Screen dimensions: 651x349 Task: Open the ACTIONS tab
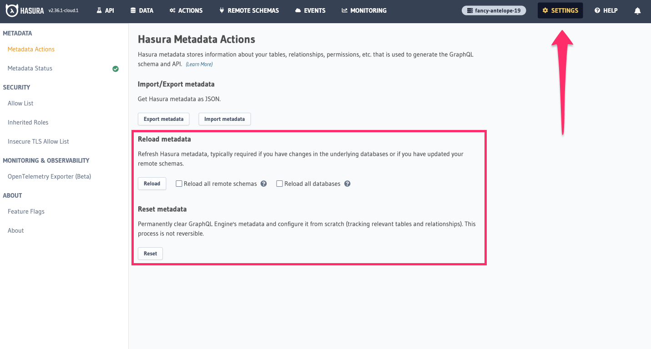tap(186, 10)
